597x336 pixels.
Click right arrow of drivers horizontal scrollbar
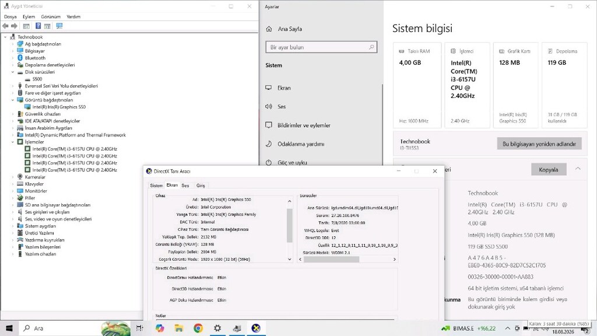coord(395,259)
